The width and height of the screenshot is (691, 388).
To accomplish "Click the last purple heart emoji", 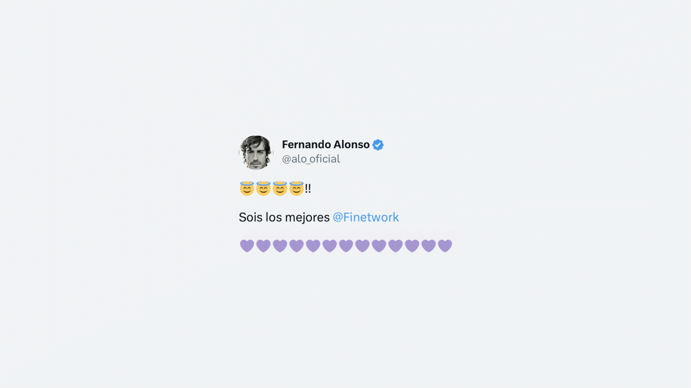I will pos(445,246).
